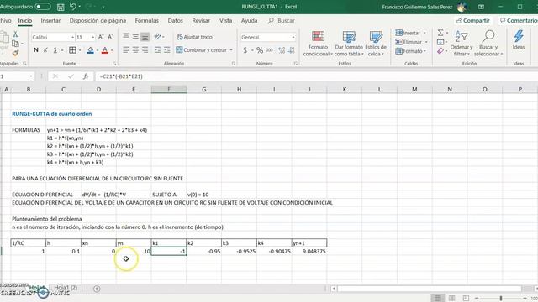The height and width of the screenshot is (302, 538).
Task: Open the Vista tab
Action: (x=226, y=20)
